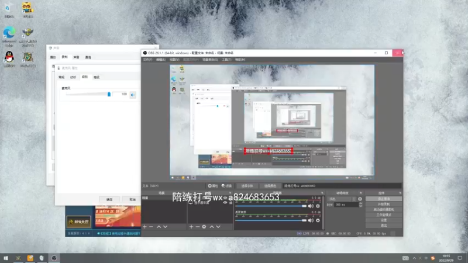Expand hidden system tray icons chevron

[x=414, y=258]
